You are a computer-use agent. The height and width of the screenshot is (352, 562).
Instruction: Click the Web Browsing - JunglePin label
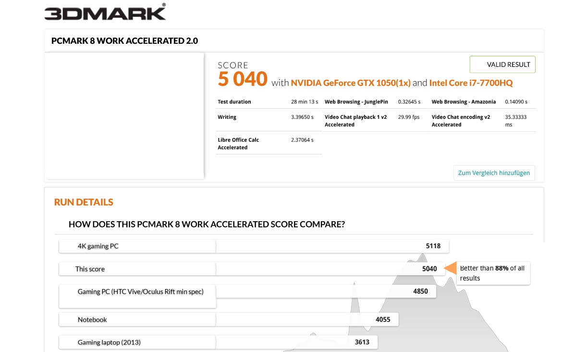[x=356, y=102]
